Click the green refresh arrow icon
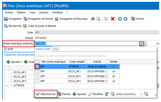 point(107,94)
